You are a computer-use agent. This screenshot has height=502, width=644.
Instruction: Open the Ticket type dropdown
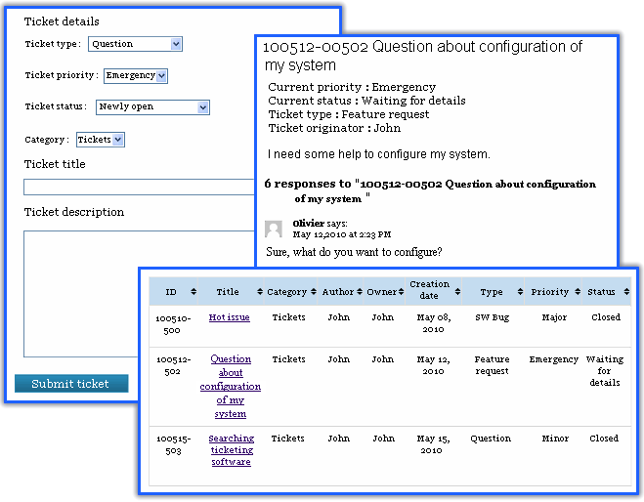135,44
